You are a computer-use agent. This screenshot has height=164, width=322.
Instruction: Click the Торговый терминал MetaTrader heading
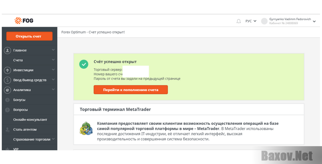coord(115,109)
